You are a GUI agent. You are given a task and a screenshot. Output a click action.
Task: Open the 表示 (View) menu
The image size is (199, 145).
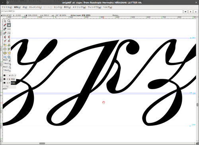click(x=67, y=7)
